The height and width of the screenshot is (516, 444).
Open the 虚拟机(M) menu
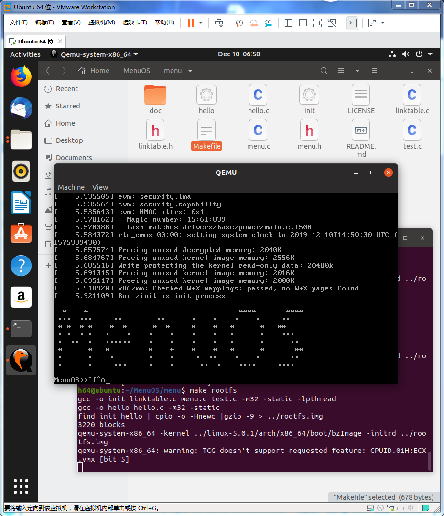pos(102,22)
